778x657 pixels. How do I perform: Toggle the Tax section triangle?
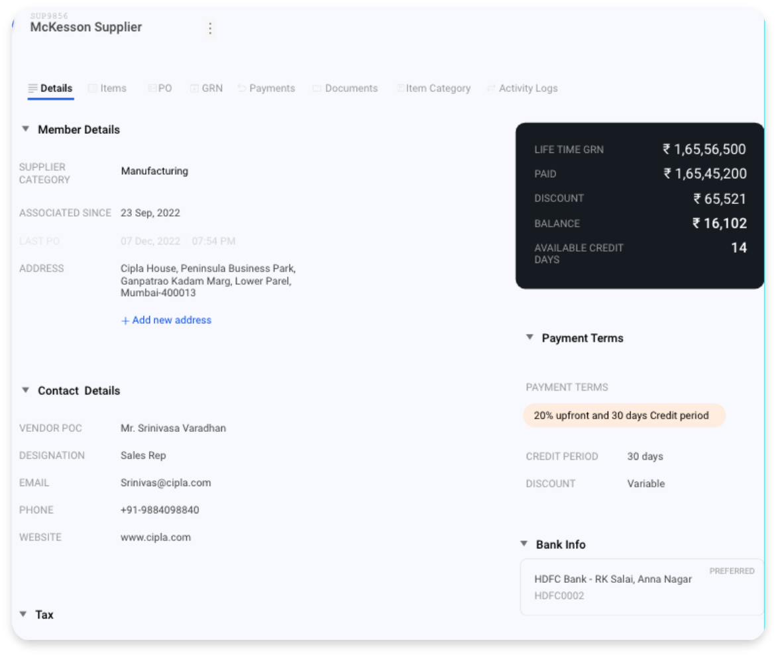click(x=23, y=614)
